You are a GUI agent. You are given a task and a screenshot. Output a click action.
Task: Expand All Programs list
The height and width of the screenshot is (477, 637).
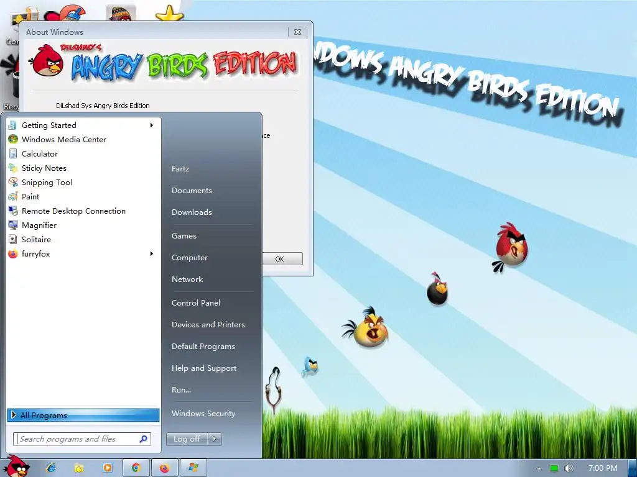pyautogui.click(x=83, y=416)
